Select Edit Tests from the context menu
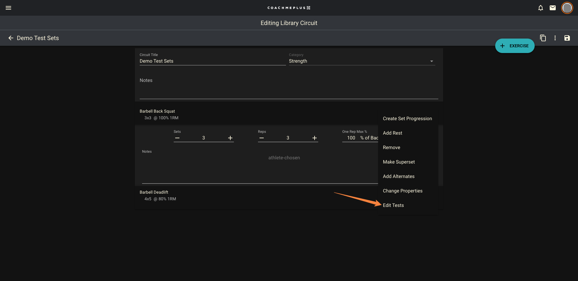 [x=393, y=205]
